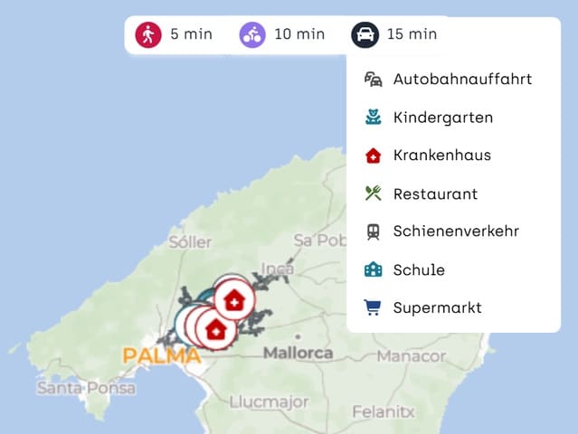578x434 pixels.
Task: Click the Schienenverkehr train icon
Action: tap(373, 231)
